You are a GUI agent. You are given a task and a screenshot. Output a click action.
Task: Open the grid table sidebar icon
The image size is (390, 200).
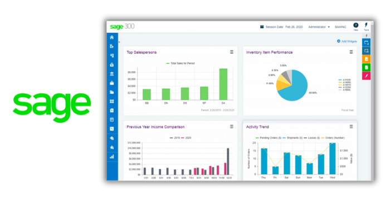[112, 119]
